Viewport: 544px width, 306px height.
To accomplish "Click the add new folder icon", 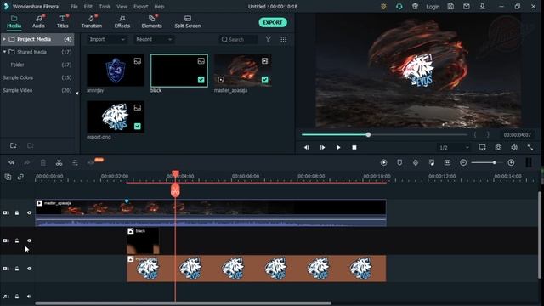I will pos(14,145).
